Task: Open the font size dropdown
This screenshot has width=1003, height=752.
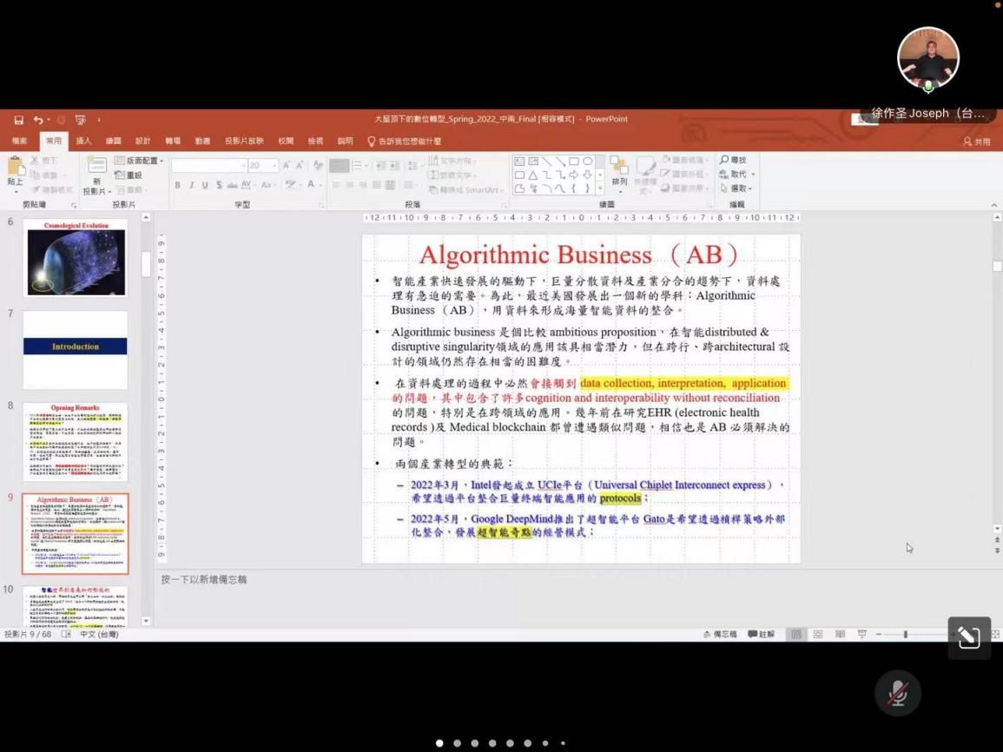Action: (x=275, y=165)
